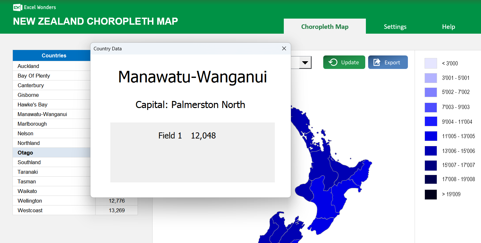This screenshot has width=481, height=243.
Task: Click the Countries column header
Action: click(54, 55)
